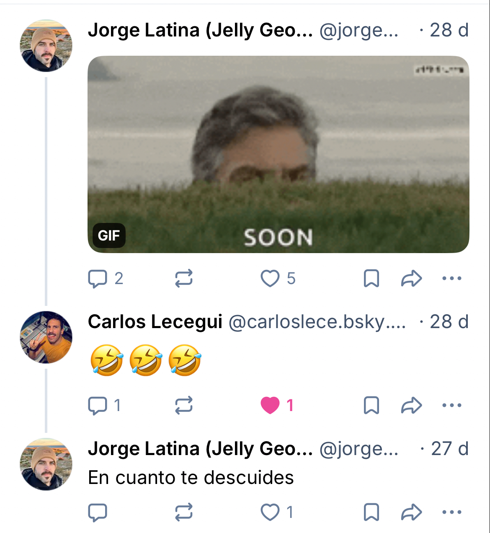Click Carlos Lecegui's avatar picture

pyautogui.click(x=46, y=337)
